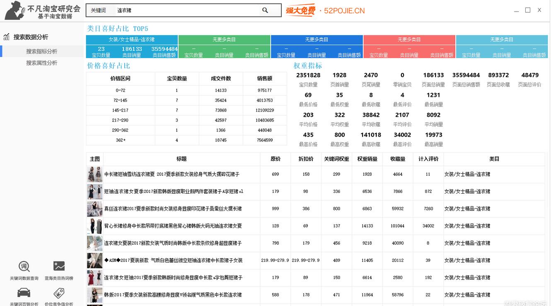Open thumbnail for 连衣裙女短袖2017 row
The height and width of the screenshot is (306, 551).
pos(95,277)
